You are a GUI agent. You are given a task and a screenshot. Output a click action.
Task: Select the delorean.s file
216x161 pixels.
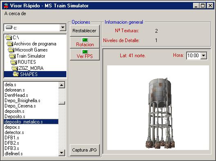click(x=15, y=90)
